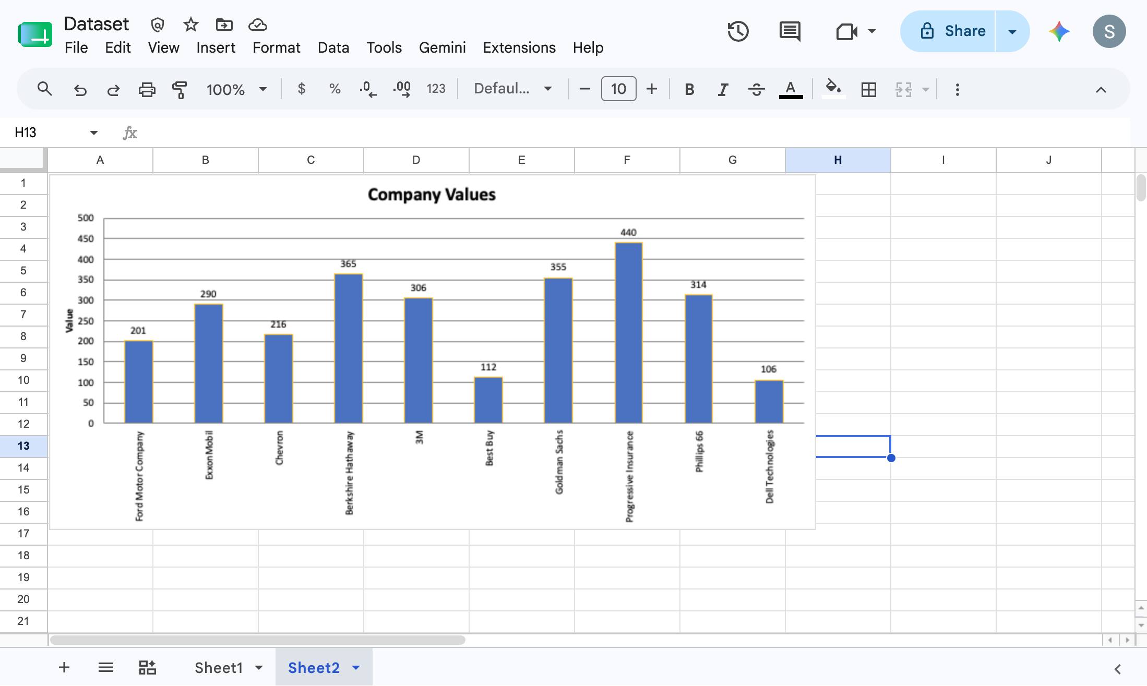Decrease font size minus button

coord(585,89)
